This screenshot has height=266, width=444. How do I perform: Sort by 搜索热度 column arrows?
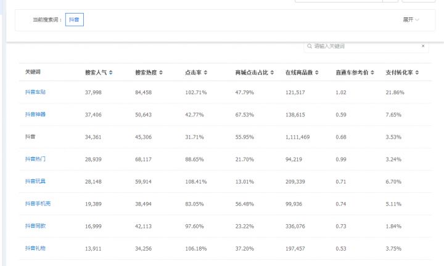coord(161,73)
